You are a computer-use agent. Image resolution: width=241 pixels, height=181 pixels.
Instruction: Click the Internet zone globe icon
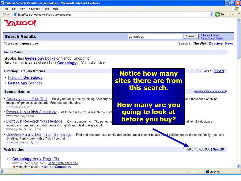pyautogui.click(x=208, y=171)
